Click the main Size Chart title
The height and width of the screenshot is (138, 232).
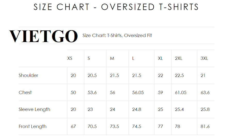116,7
